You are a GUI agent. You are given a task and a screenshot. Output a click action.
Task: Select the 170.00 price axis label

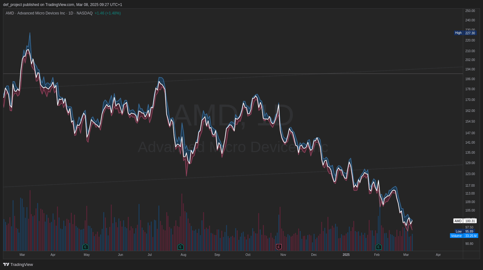click(x=470, y=100)
